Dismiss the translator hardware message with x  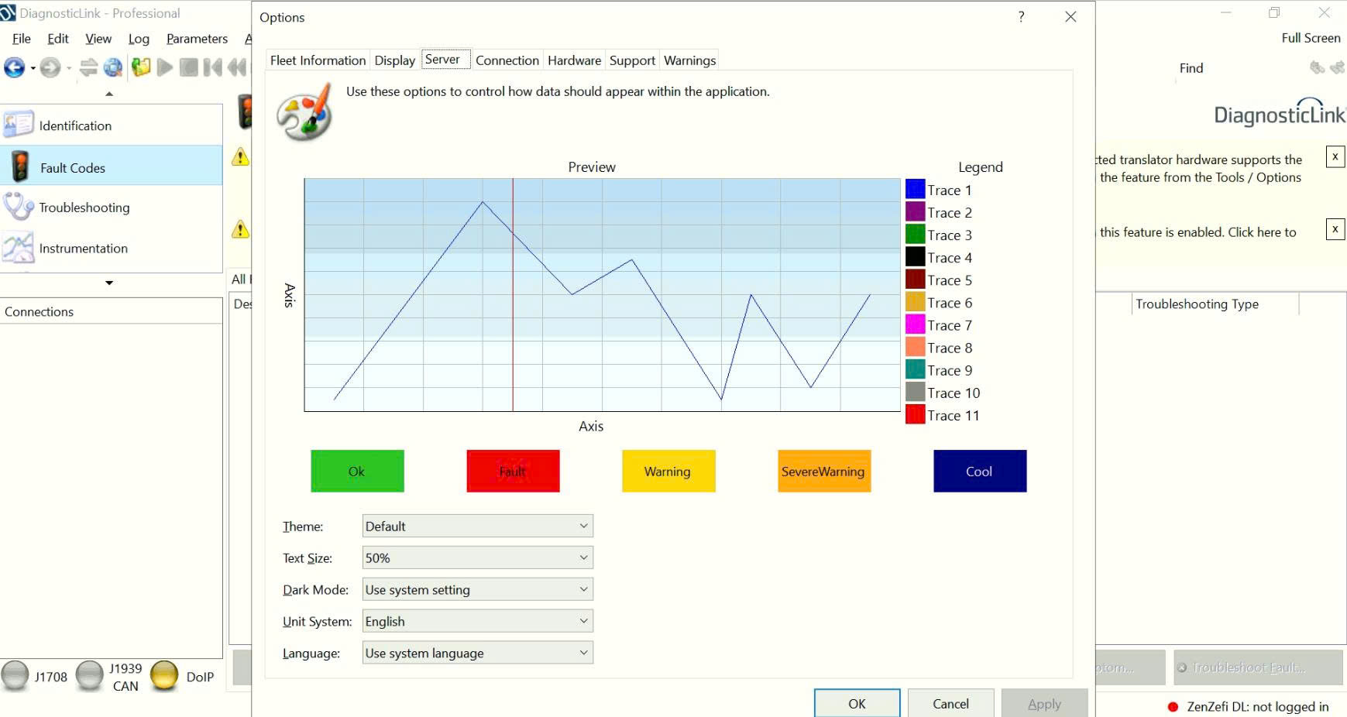click(1335, 156)
